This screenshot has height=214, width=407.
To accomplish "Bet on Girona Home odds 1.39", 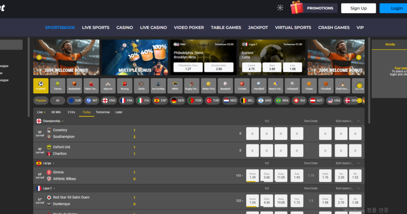I will [252, 175].
